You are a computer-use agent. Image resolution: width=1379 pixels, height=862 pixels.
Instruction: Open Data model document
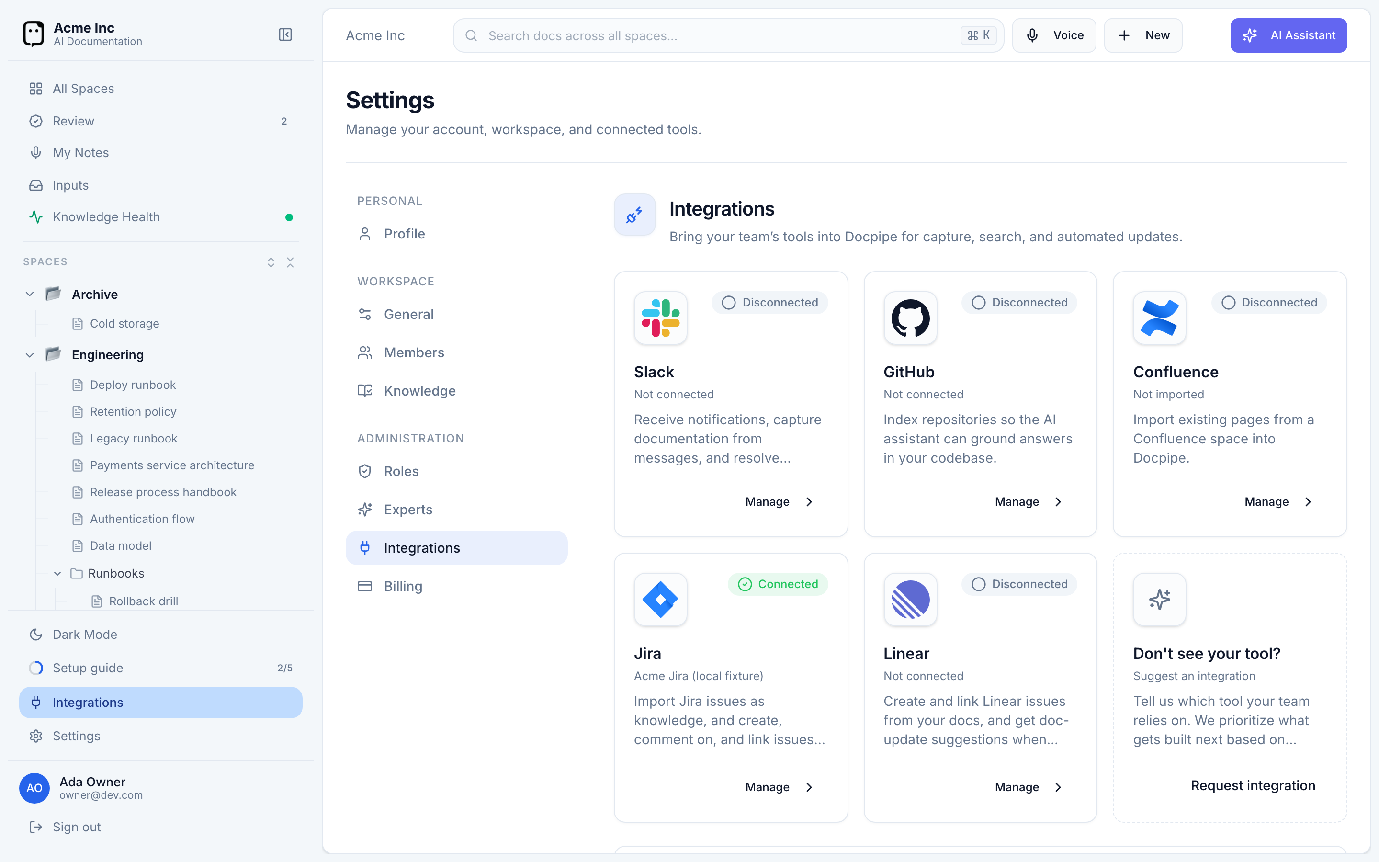pyautogui.click(x=120, y=545)
